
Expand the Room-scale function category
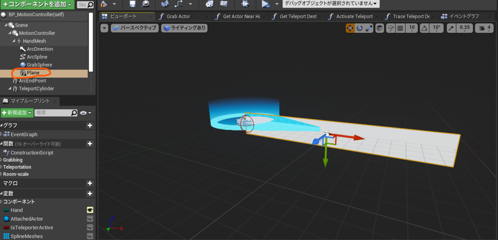coord(1,174)
